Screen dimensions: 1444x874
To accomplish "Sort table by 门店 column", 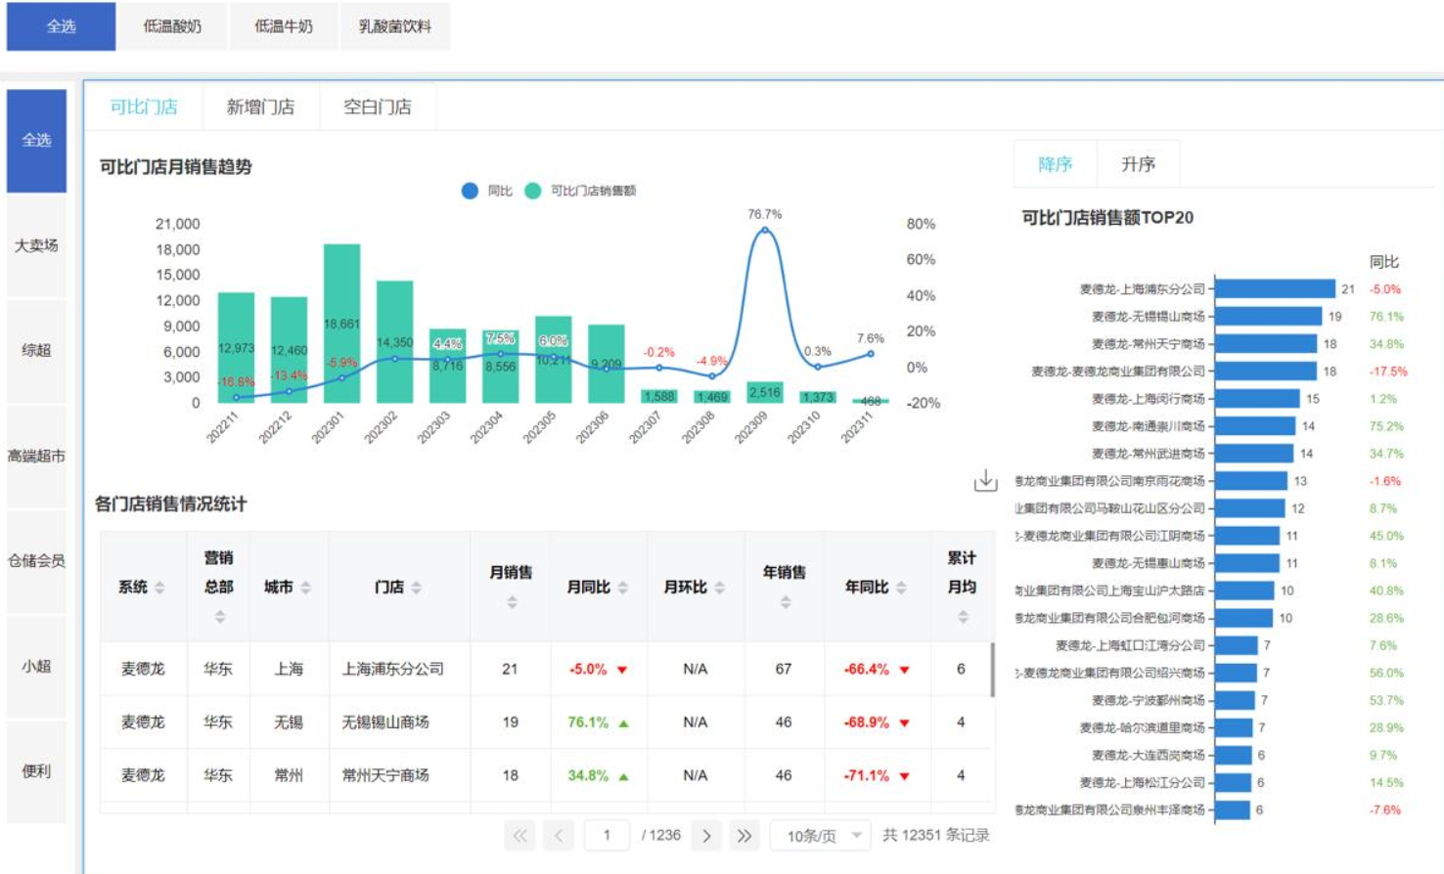I will point(417,588).
